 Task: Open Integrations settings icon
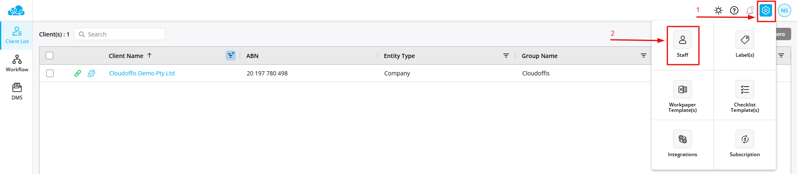[682, 139]
